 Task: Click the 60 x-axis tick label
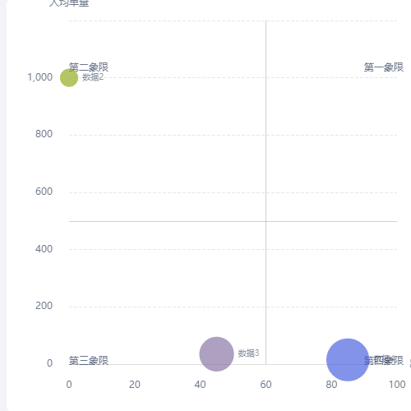click(x=266, y=385)
